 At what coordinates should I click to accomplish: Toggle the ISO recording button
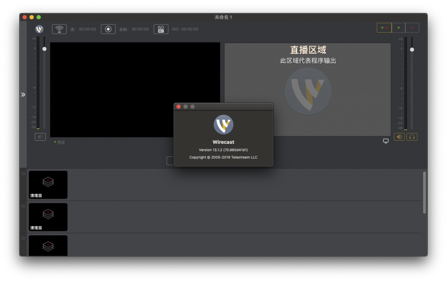point(161,29)
